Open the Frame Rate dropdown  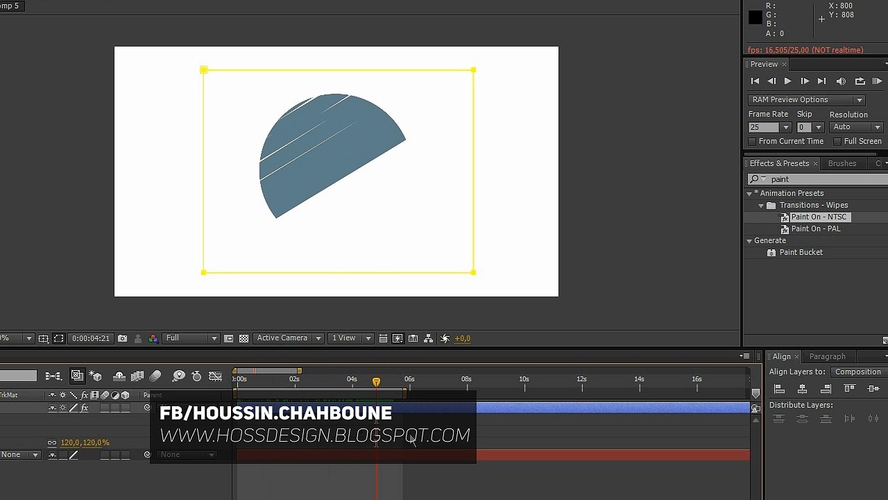click(x=785, y=127)
